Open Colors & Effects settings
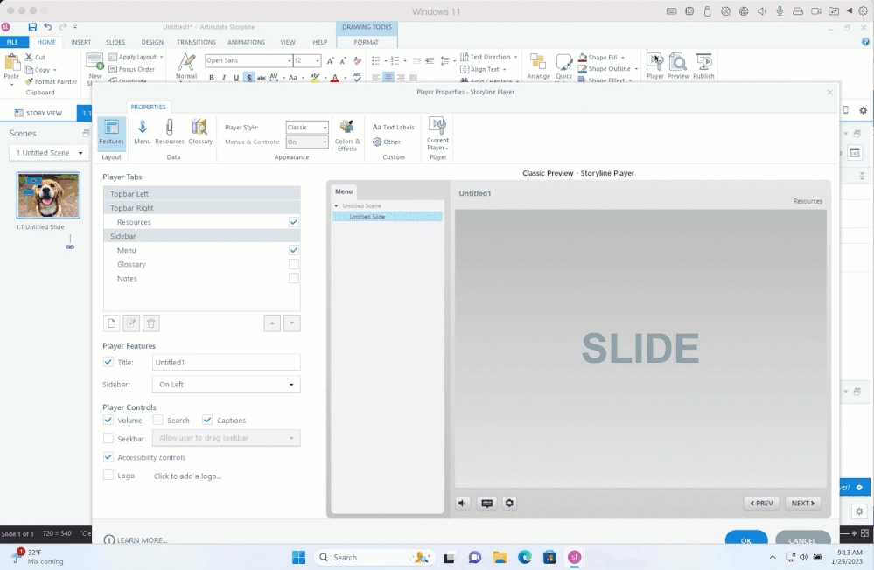Image resolution: width=874 pixels, height=570 pixels. tap(347, 134)
